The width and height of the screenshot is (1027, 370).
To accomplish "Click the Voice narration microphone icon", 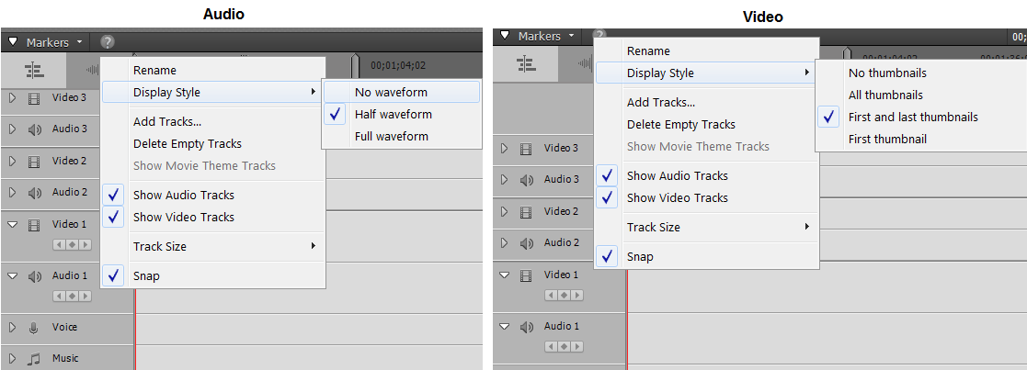I will (x=34, y=328).
